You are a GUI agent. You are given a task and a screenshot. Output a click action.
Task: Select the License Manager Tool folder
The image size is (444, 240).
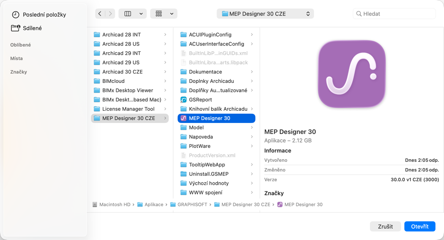[130, 109]
